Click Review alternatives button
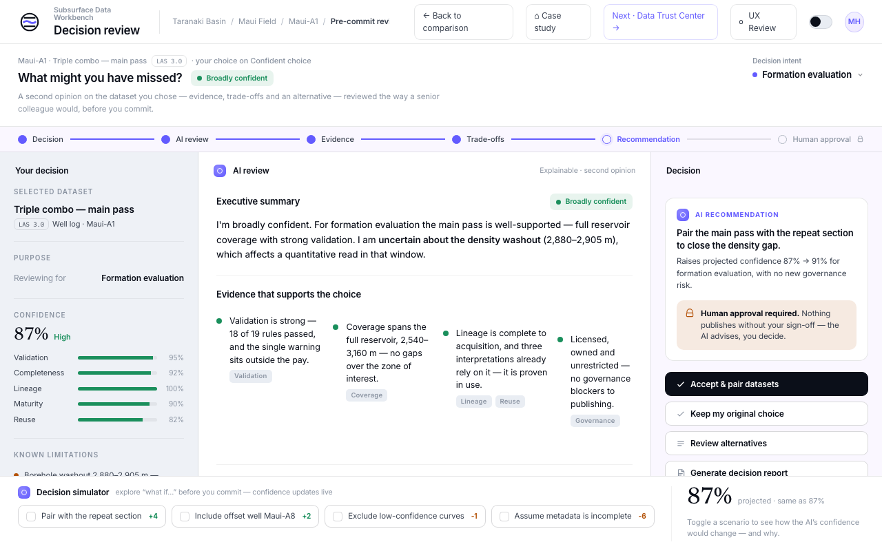The image size is (882, 551). pyautogui.click(x=766, y=444)
